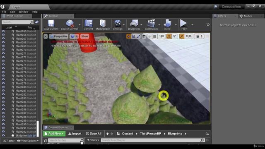Open Window menu
Viewport: 265px width, 149px height.
pos(24,12)
